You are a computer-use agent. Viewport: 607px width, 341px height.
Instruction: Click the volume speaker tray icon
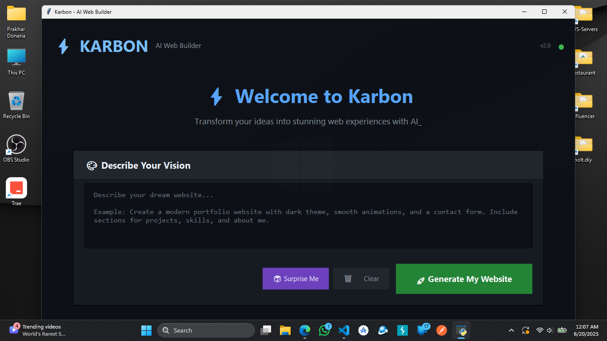click(x=550, y=330)
